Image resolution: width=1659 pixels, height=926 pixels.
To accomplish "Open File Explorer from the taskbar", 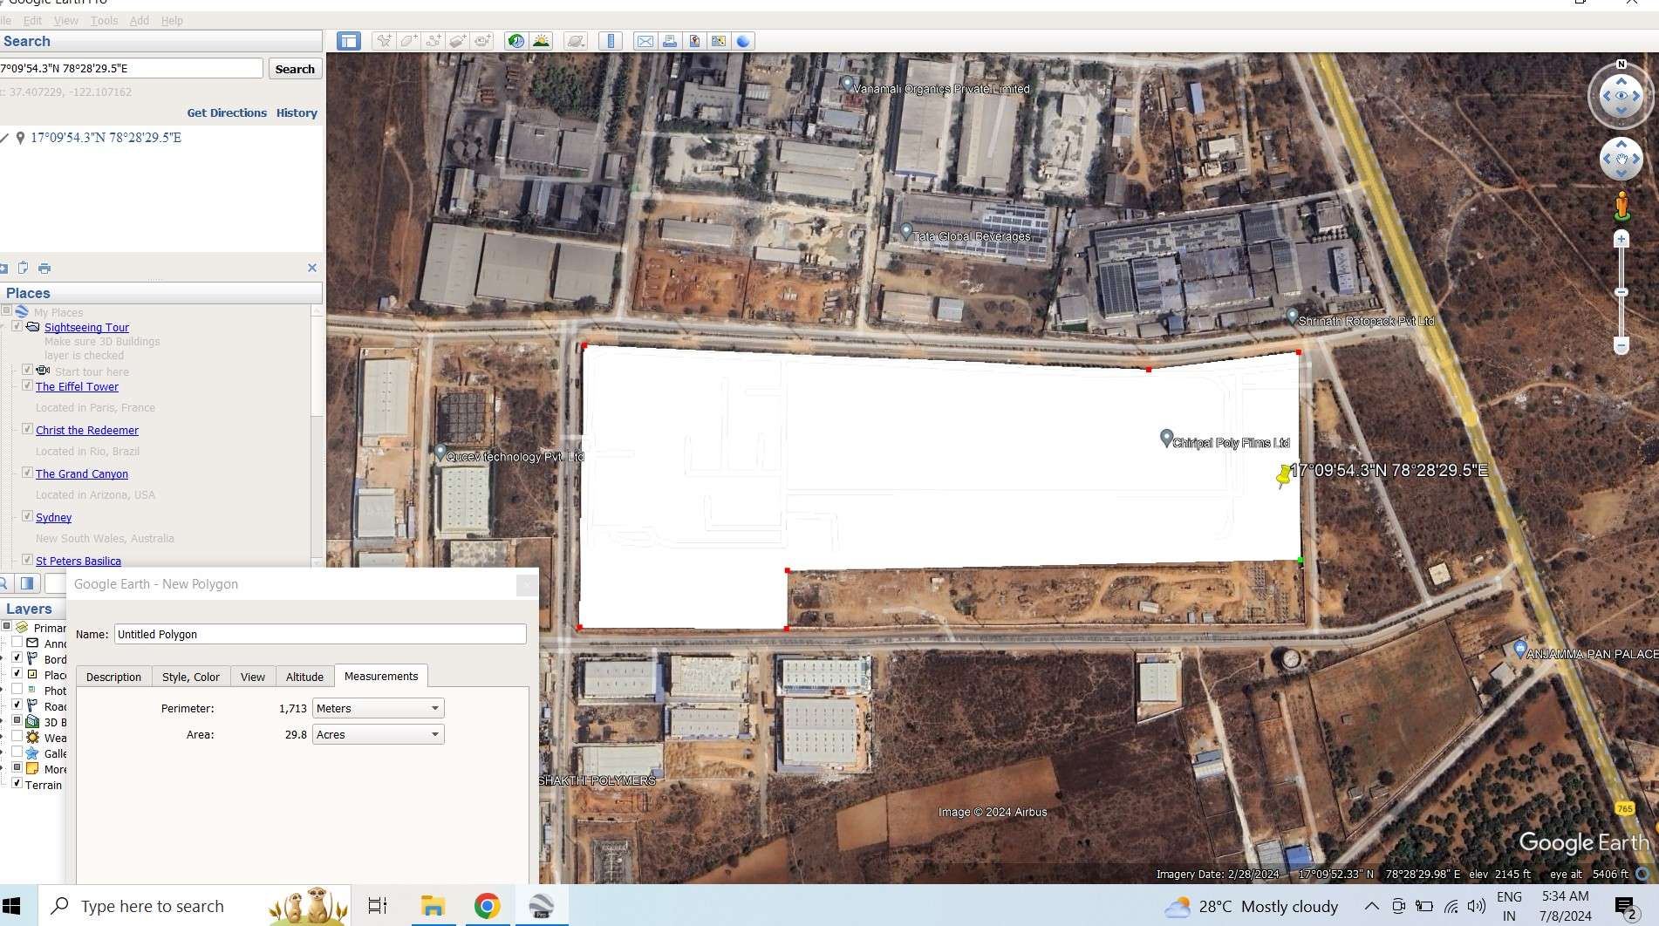I will tap(433, 906).
